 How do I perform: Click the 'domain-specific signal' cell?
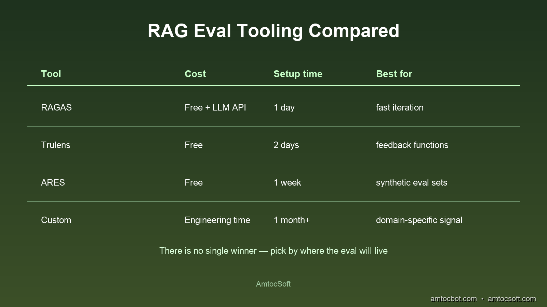[x=419, y=220]
